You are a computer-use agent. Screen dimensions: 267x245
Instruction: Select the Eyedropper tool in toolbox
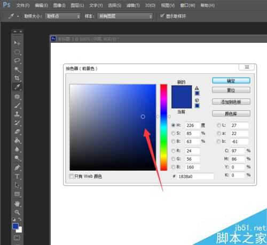pos(17,87)
